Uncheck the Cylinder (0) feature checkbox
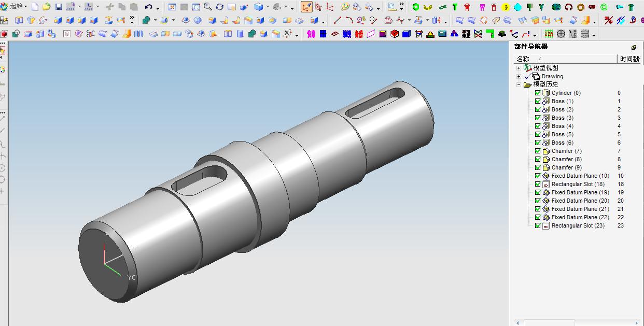The image size is (644, 326). coord(538,93)
